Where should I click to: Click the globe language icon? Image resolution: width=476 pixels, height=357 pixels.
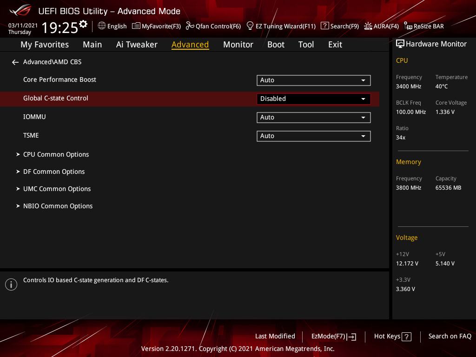pyautogui.click(x=102, y=26)
